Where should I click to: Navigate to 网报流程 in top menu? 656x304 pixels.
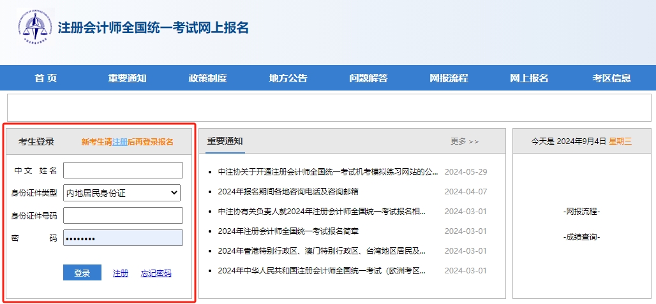[x=449, y=78]
